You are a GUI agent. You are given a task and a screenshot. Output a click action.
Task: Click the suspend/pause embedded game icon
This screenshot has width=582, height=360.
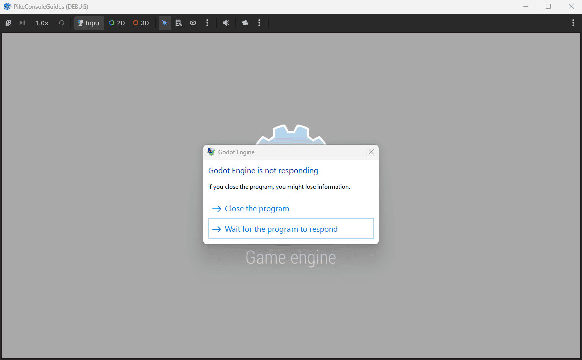point(8,23)
